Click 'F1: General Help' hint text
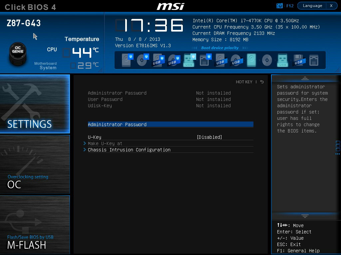This screenshot has height=255, width=341. click(x=298, y=251)
